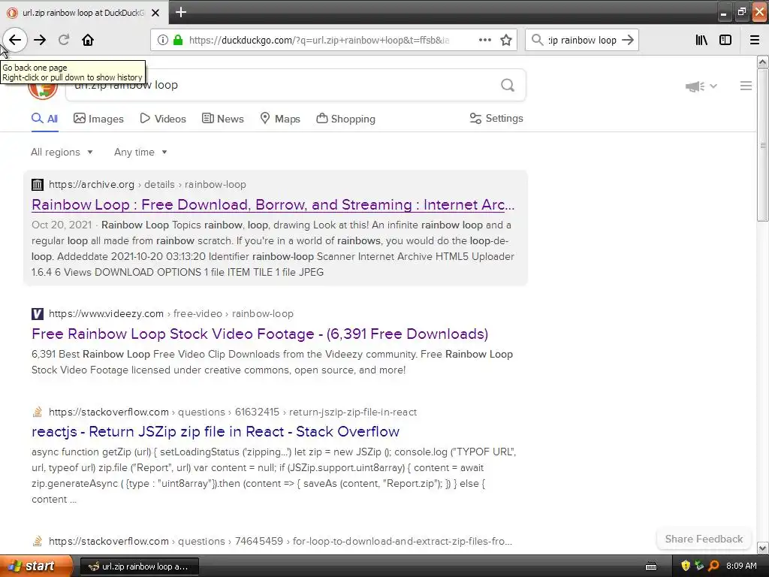Open Free Rainbow Loop Stock Video Footage link
The height and width of the screenshot is (577, 769).
[260, 334]
